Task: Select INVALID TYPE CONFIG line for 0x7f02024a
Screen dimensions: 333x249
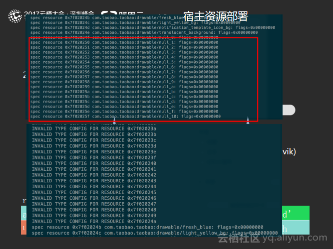Action: pyautogui.click(x=94, y=221)
